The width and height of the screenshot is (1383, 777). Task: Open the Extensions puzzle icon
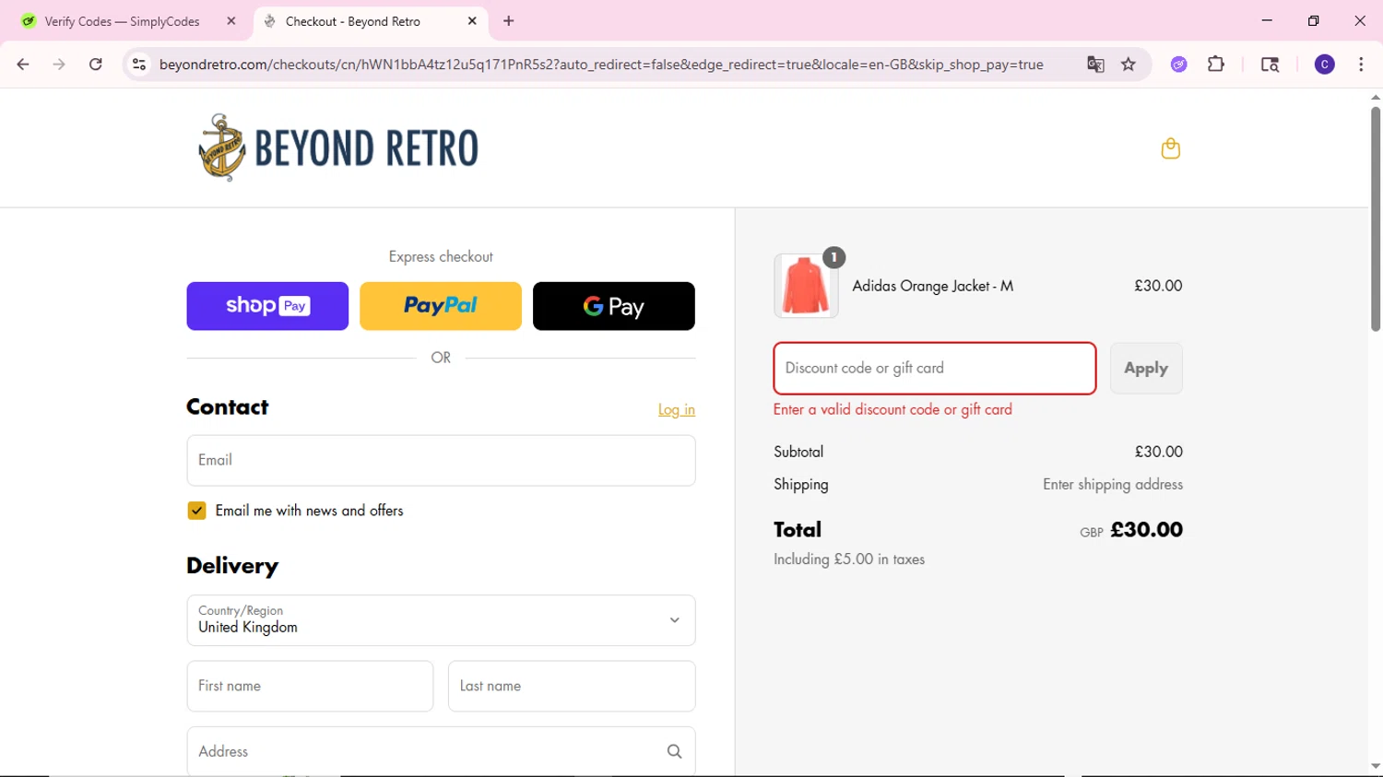[1216, 65]
